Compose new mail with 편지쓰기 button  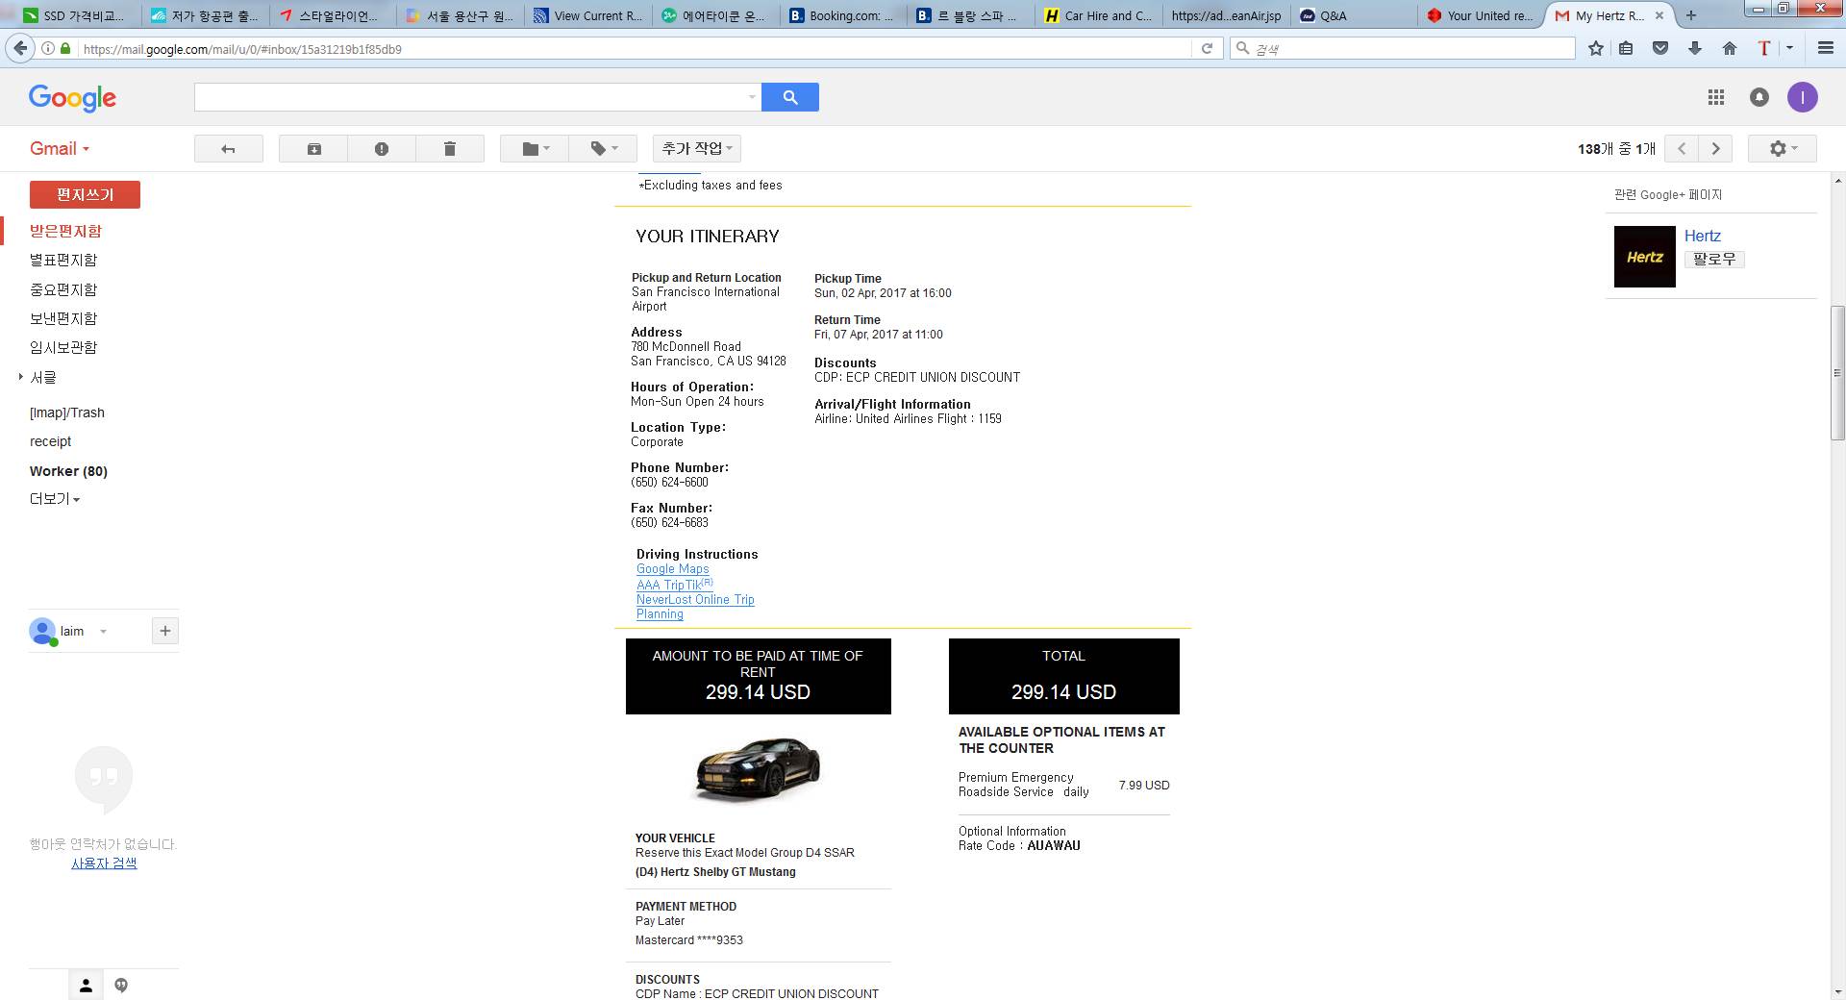[85, 194]
